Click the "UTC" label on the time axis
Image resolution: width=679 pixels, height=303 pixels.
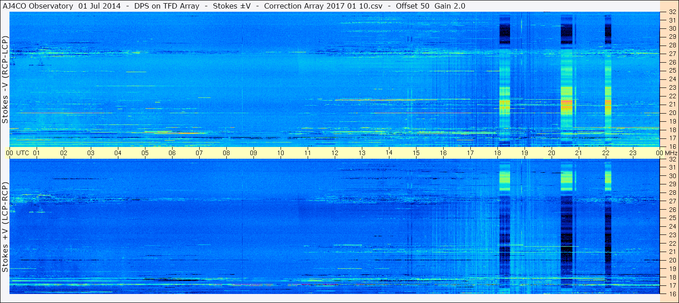[23, 153]
